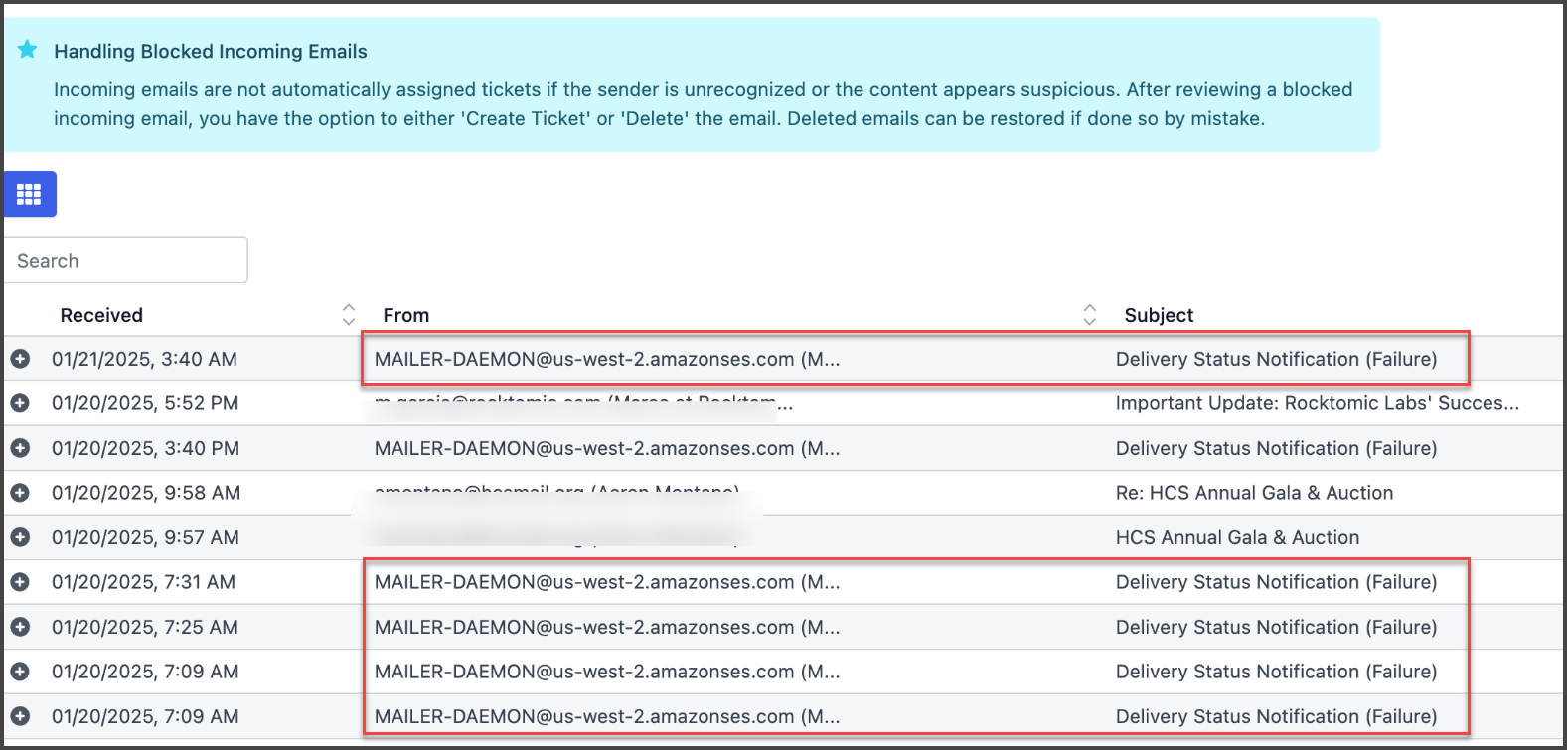Click the Search input field
Image resolution: width=1567 pixels, height=750 pixels.
(x=125, y=260)
